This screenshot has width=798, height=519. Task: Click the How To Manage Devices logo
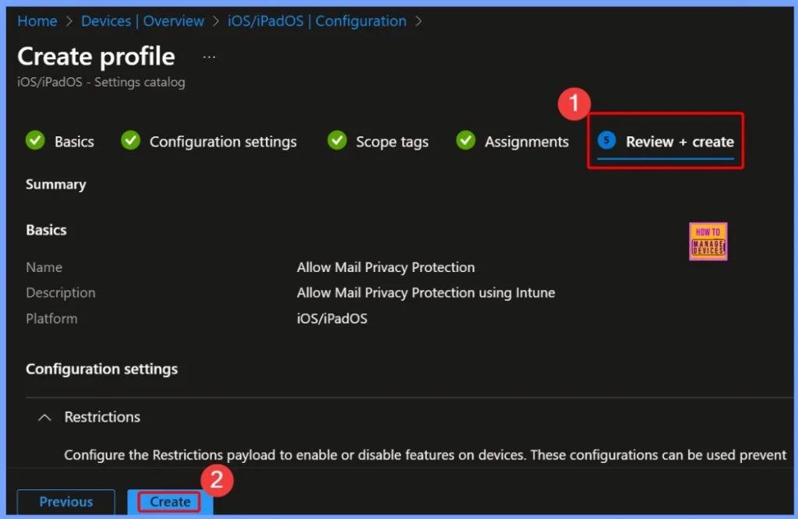(708, 242)
